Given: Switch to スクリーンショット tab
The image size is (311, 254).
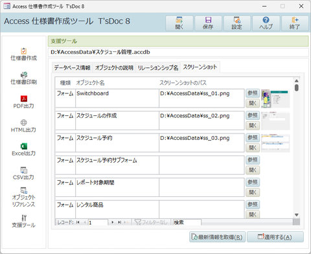Looking at the screenshot, I should tap(200, 67).
